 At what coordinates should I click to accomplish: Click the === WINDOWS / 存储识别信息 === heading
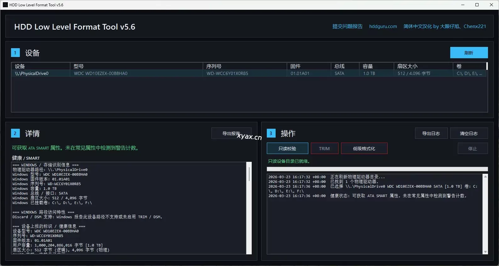click(46, 165)
